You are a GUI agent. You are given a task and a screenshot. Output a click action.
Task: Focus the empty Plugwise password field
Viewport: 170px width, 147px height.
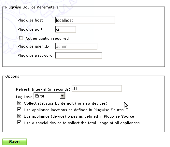tap(78, 55)
